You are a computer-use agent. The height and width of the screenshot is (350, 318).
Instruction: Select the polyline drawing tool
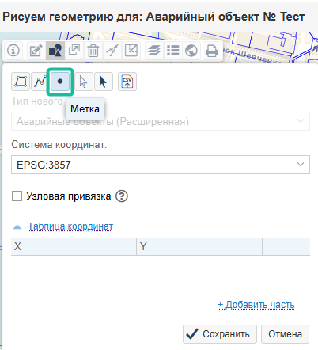40,82
